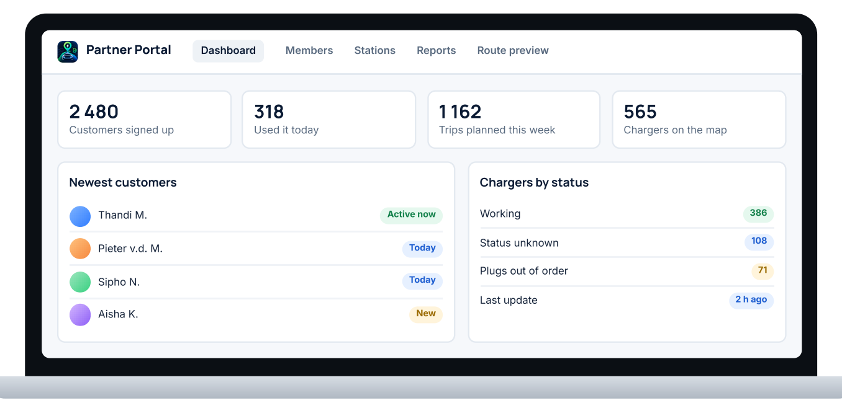Click the 2 480 customers figure
This screenshot has height=403, width=842.
[94, 112]
